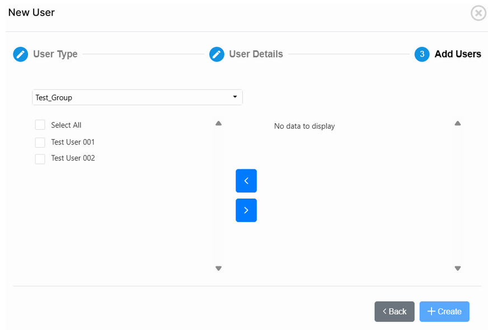Switch to the User Details step
Image resolution: width=493 pixels, height=330 pixels.
click(x=256, y=54)
